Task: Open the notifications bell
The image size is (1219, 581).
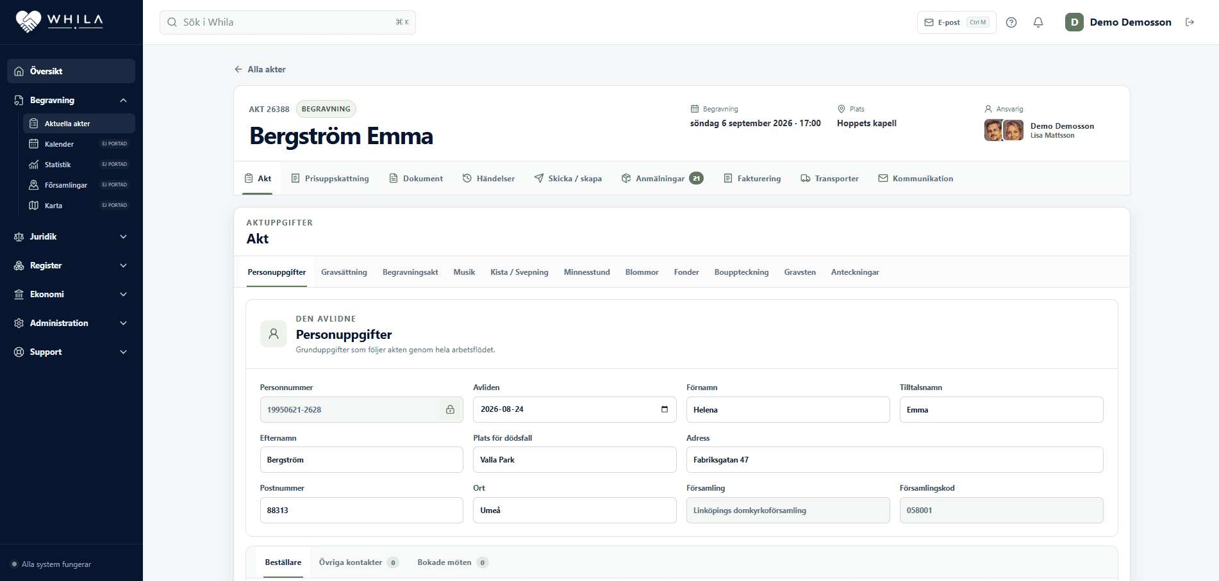Action: [x=1038, y=22]
